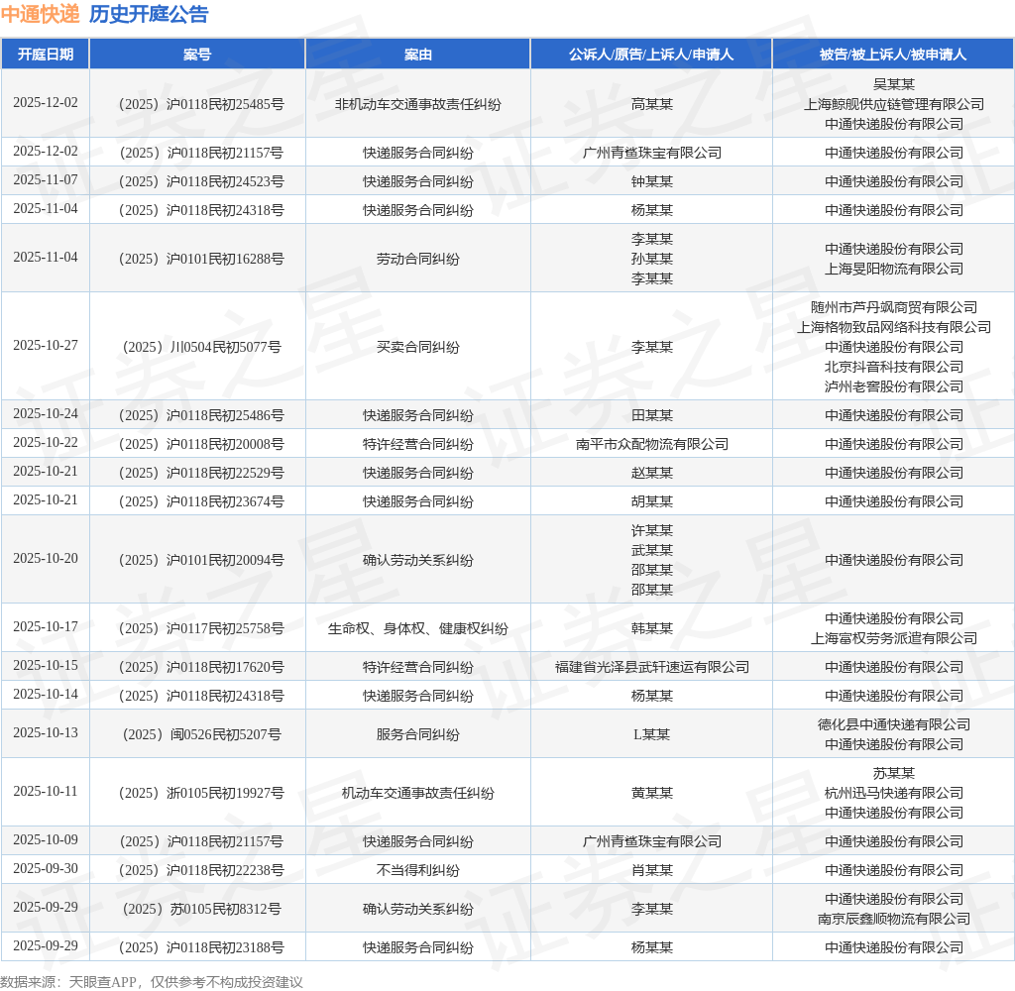Click case number 沪0118民初24523号
This screenshot has height=991, width=1015.
(x=201, y=181)
